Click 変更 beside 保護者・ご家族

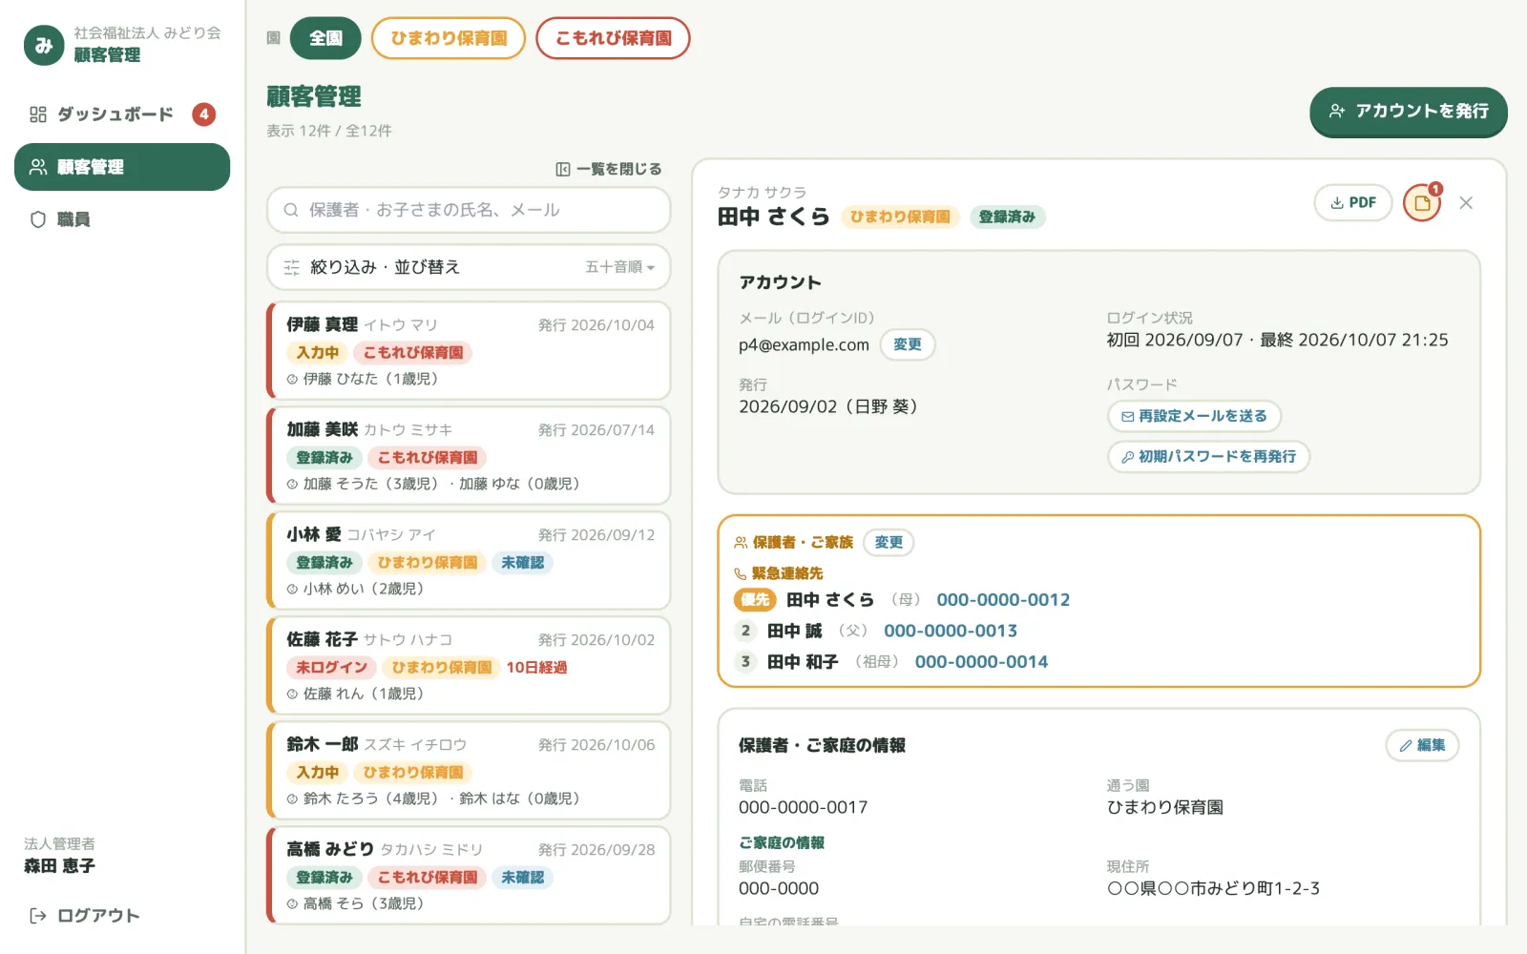coord(889,542)
